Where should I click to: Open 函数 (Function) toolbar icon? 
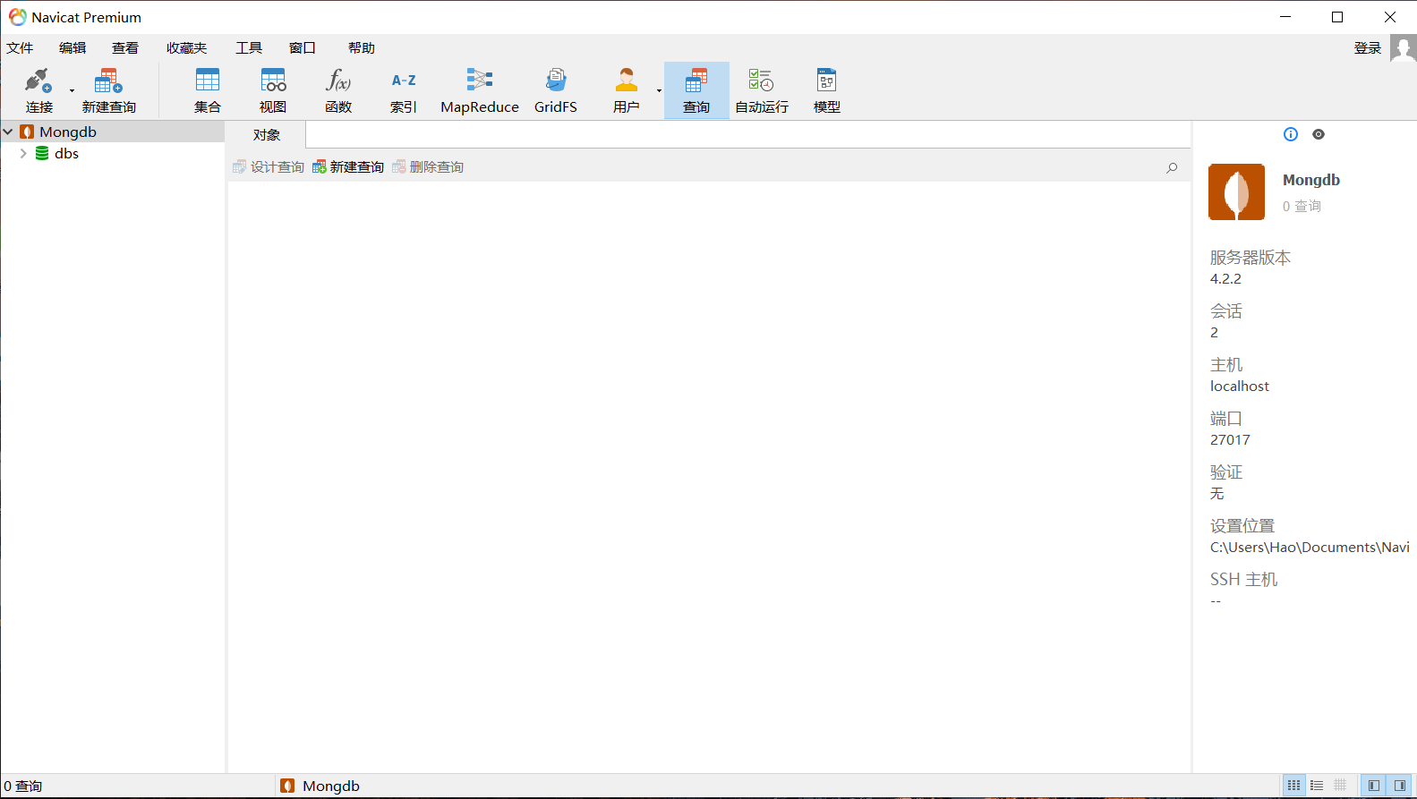click(x=338, y=90)
